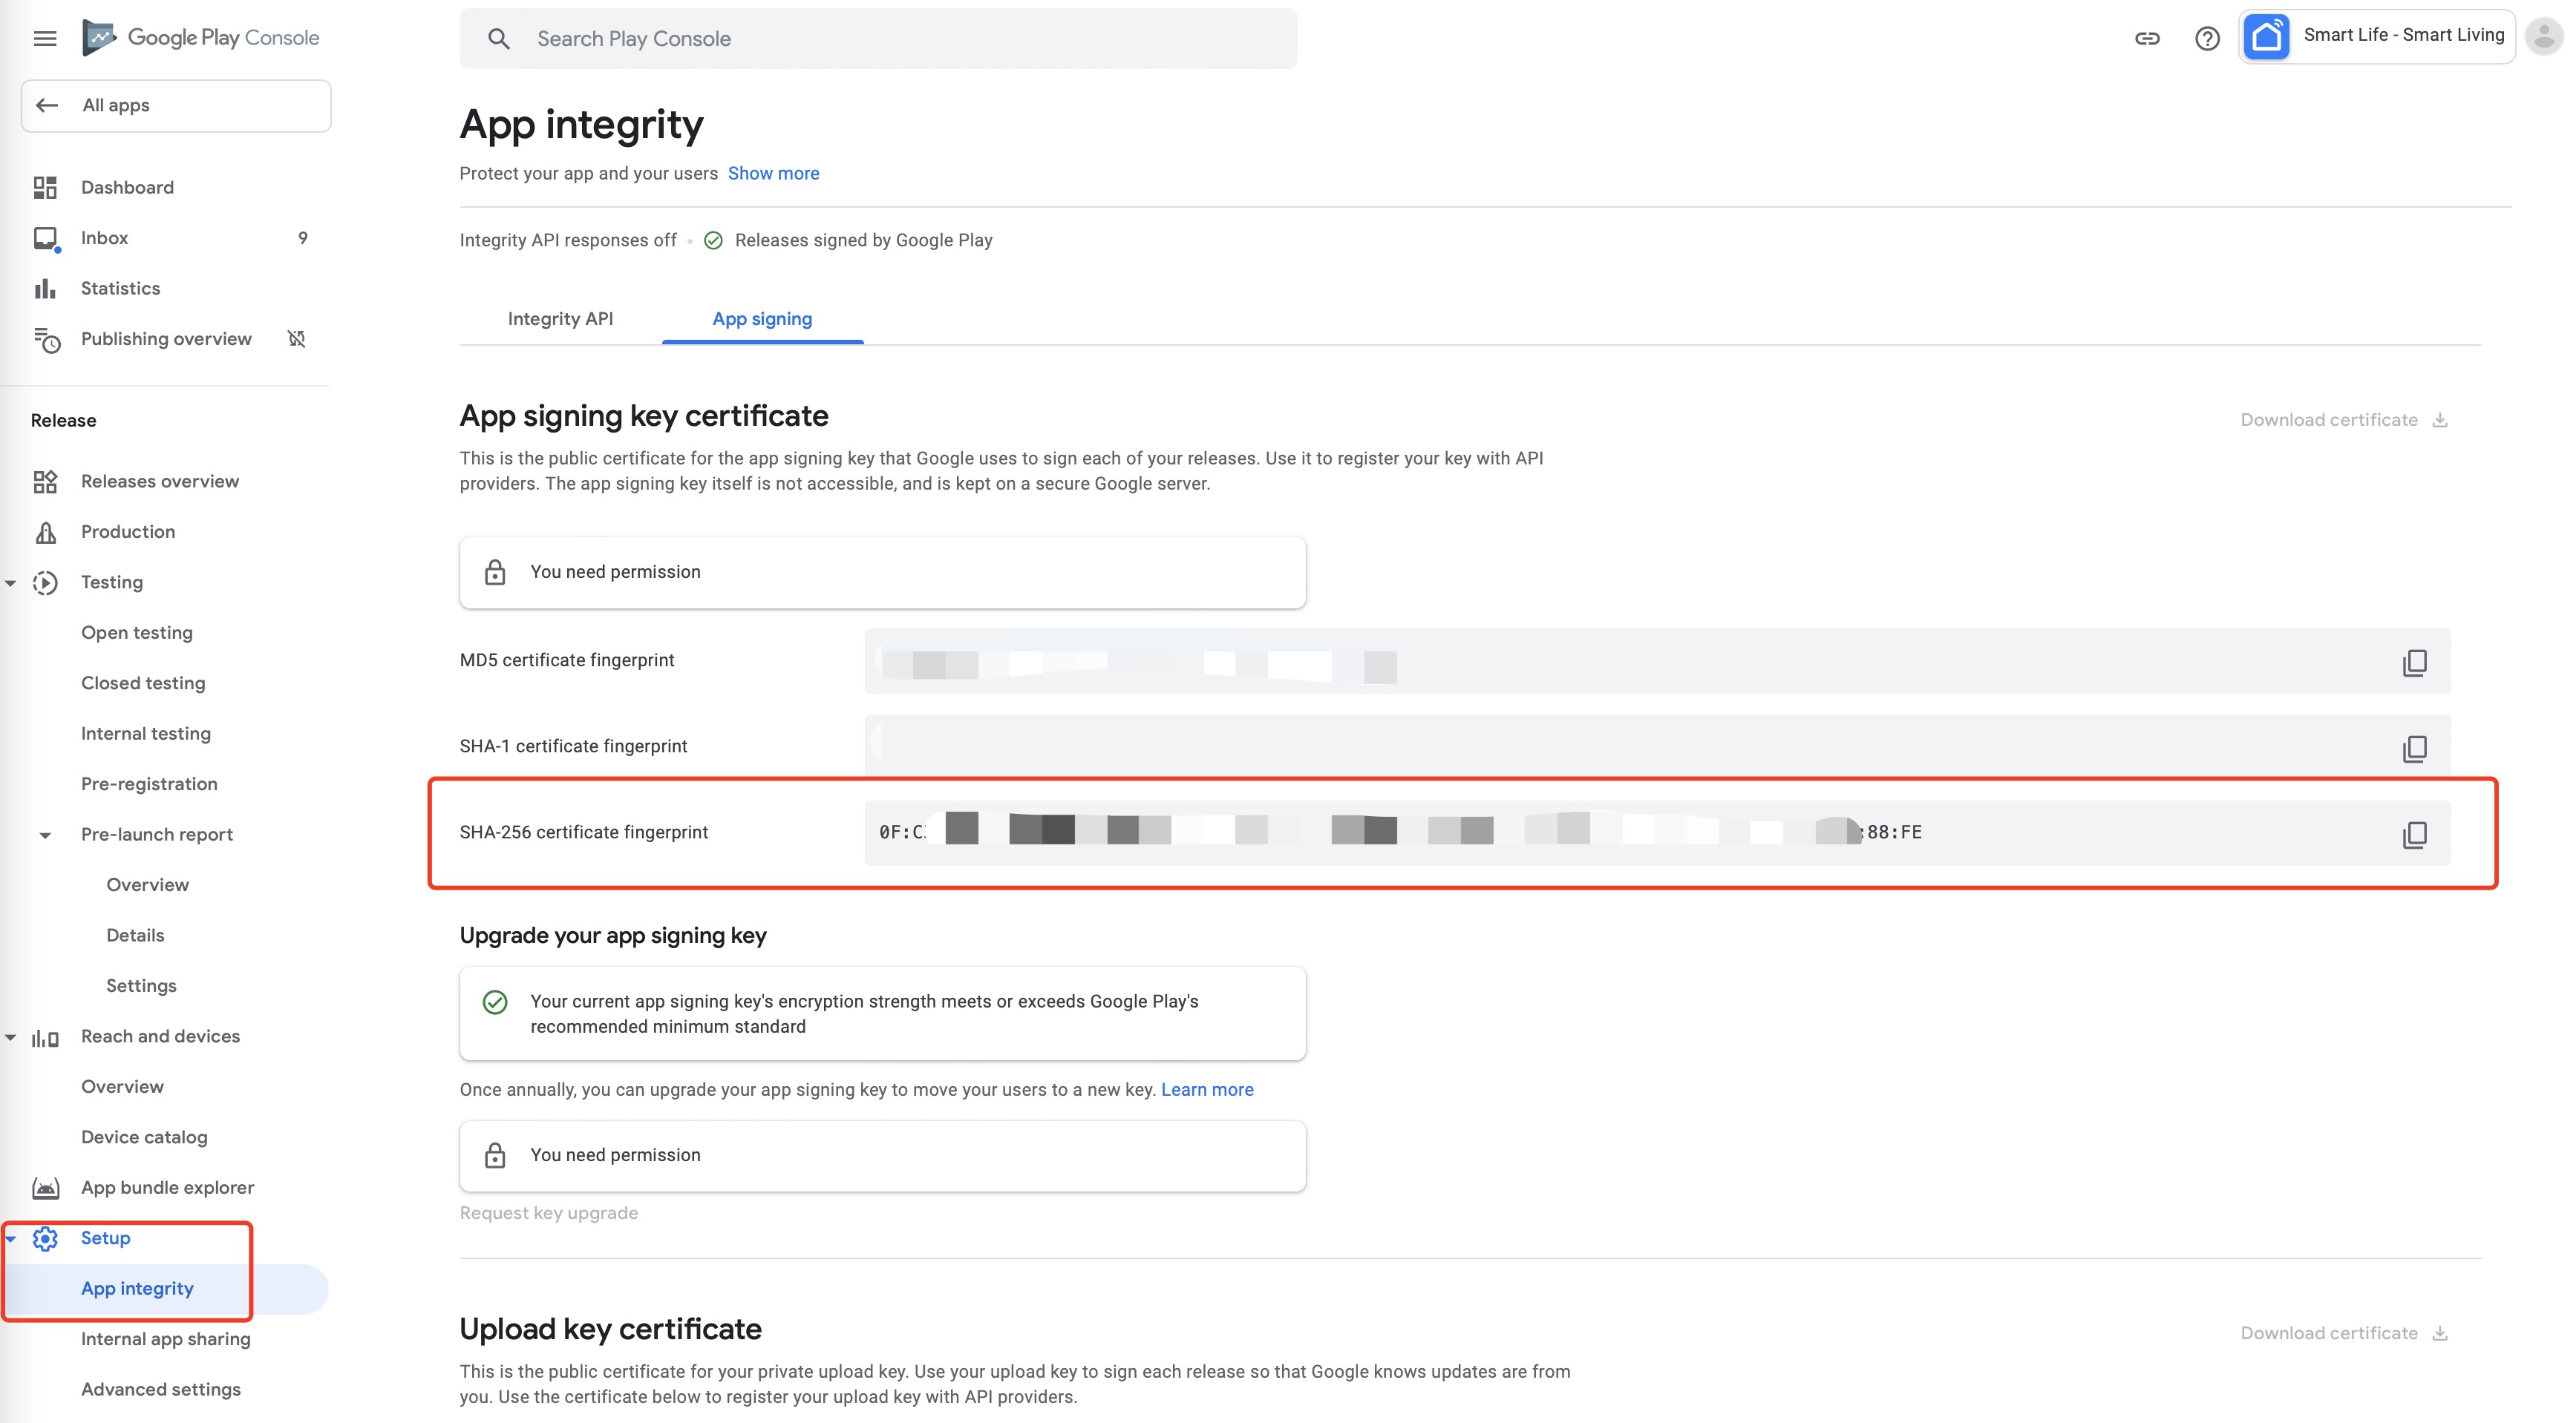Switch to the Integrity API tab
The image size is (2576, 1423).
click(x=560, y=319)
